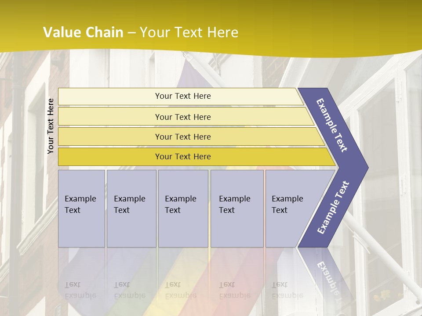Select the middle "Example Text" box

click(182, 208)
